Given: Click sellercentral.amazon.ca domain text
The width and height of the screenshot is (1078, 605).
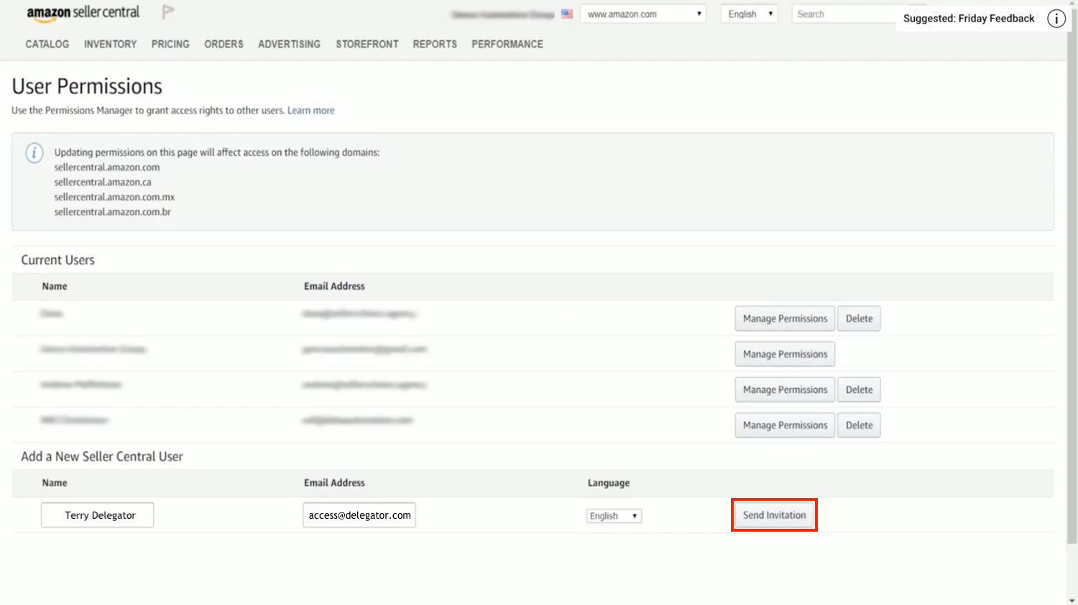Looking at the screenshot, I should [x=103, y=183].
